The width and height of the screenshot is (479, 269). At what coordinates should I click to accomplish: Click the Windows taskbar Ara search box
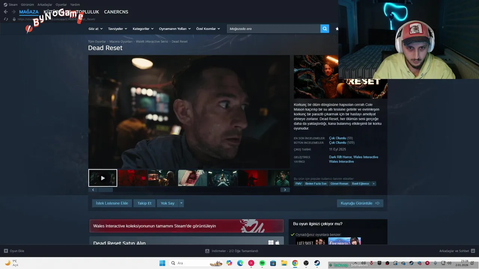tap(196, 263)
